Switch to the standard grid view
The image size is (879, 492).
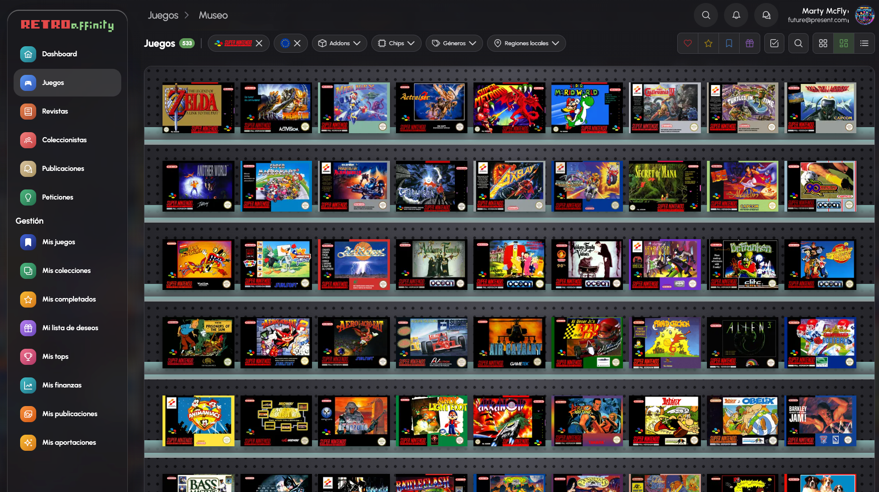click(823, 43)
